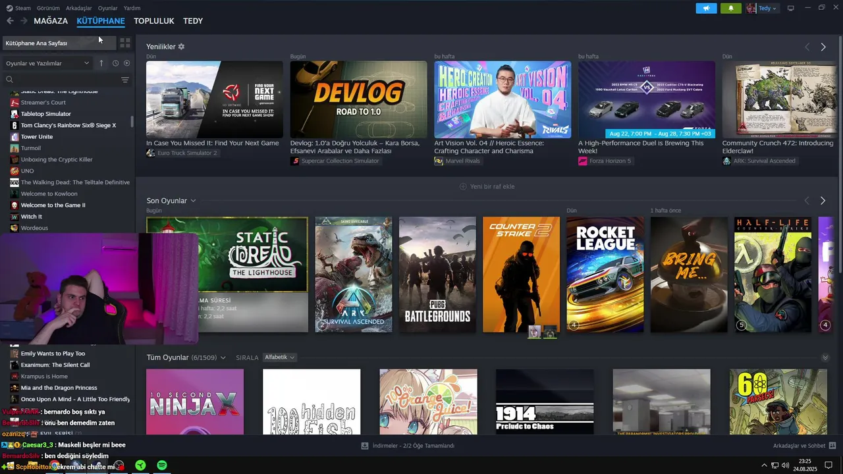Open the TEDY profile tab

[x=193, y=21]
